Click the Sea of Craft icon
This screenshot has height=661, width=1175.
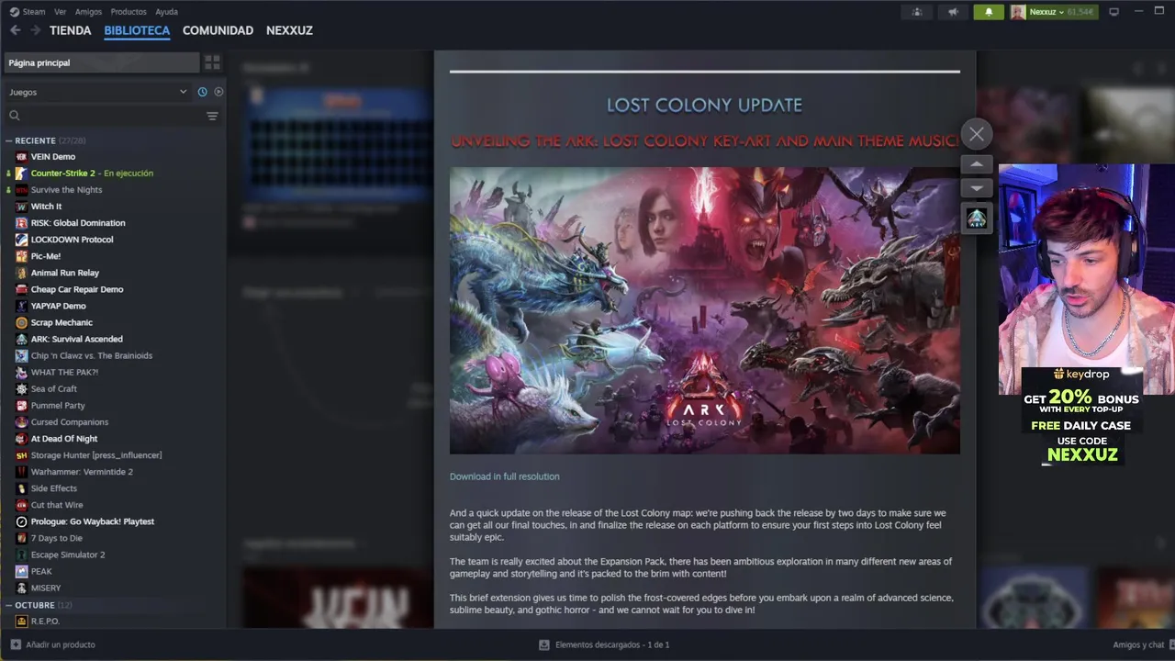pyautogui.click(x=21, y=389)
